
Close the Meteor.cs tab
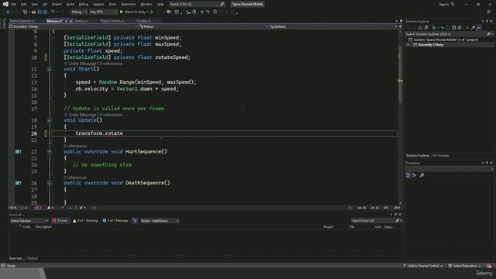[71, 21]
